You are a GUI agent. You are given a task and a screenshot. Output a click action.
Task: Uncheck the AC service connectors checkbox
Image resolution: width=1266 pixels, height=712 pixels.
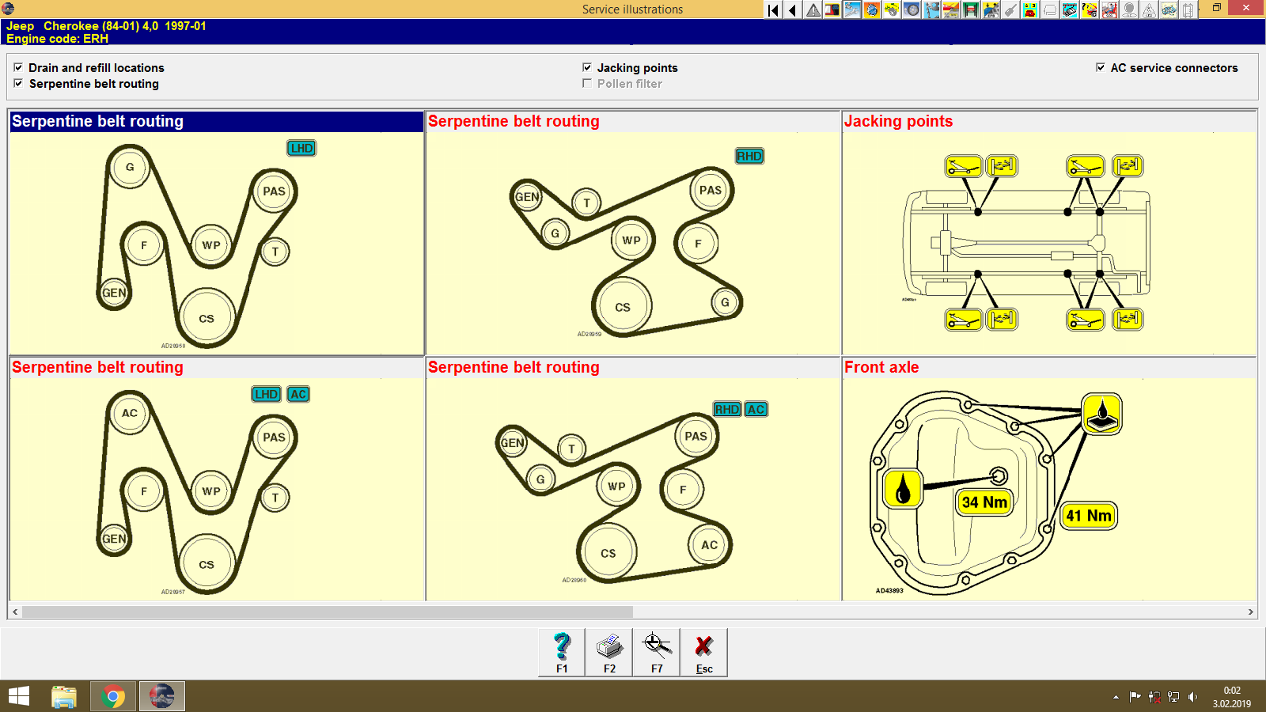tap(1101, 67)
